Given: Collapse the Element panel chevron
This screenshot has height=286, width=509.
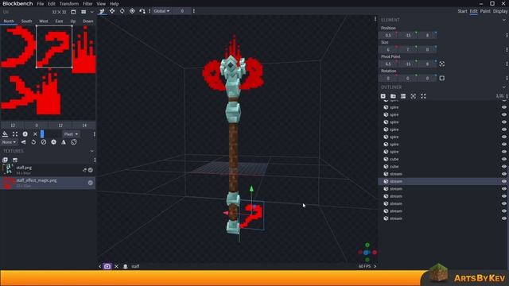Looking at the screenshot, I should pos(503,20).
